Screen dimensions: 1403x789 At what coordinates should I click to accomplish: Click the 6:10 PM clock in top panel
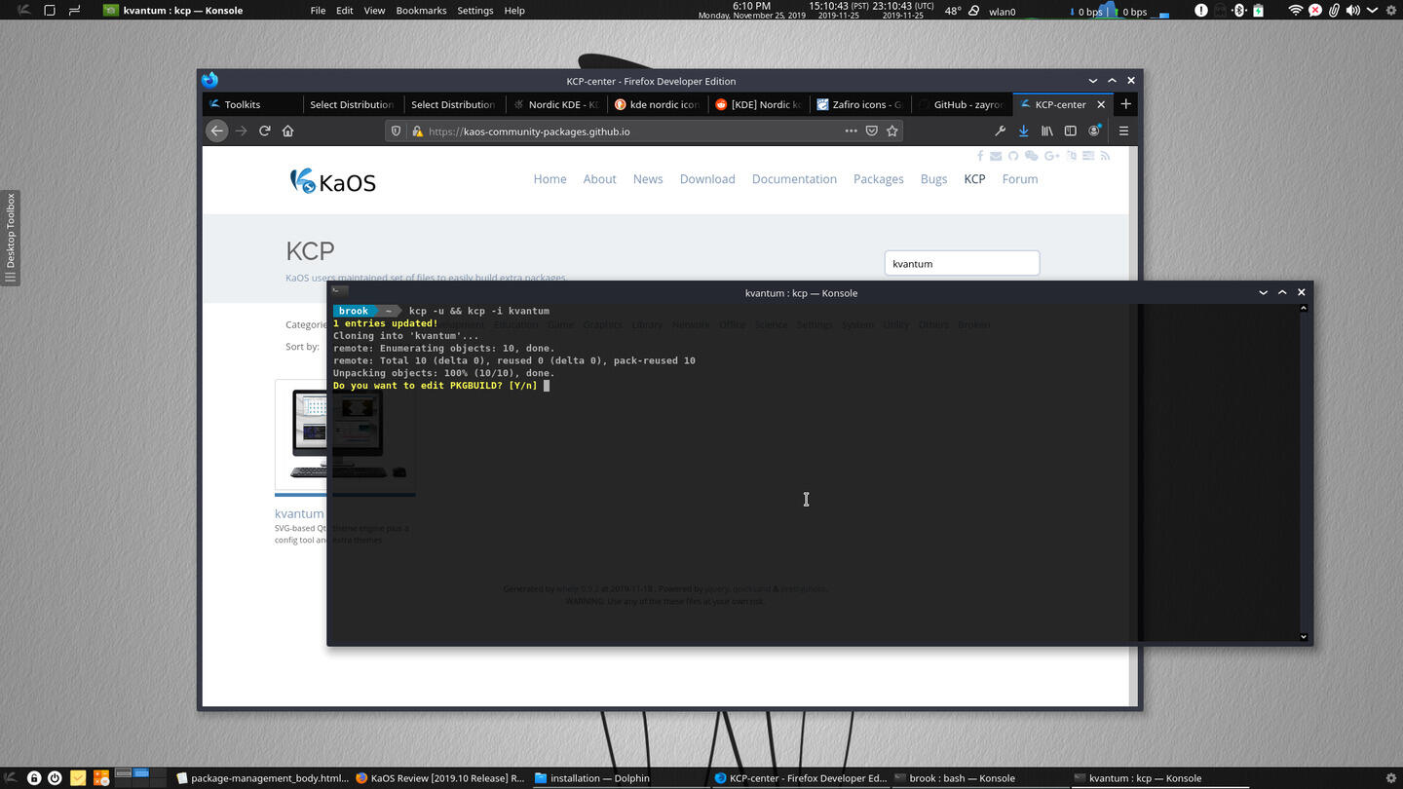tap(751, 6)
